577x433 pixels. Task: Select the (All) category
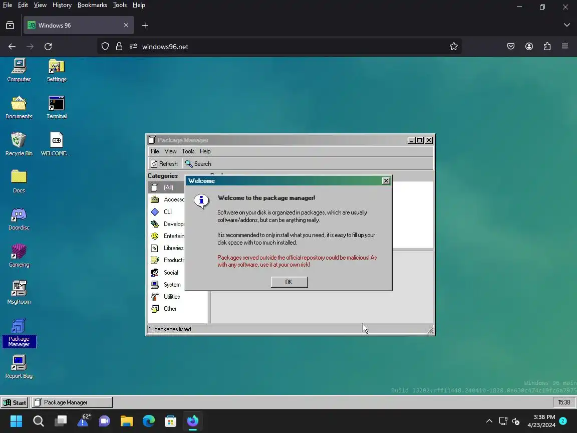tap(166, 187)
